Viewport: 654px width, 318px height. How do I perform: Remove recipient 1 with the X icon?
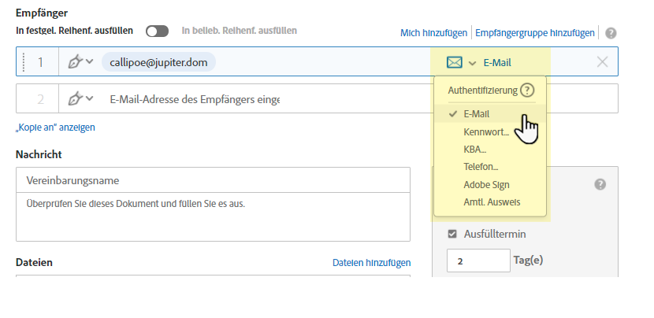(603, 62)
